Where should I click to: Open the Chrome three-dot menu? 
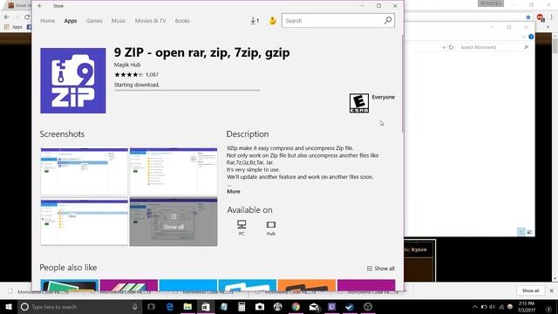tap(552, 17)
